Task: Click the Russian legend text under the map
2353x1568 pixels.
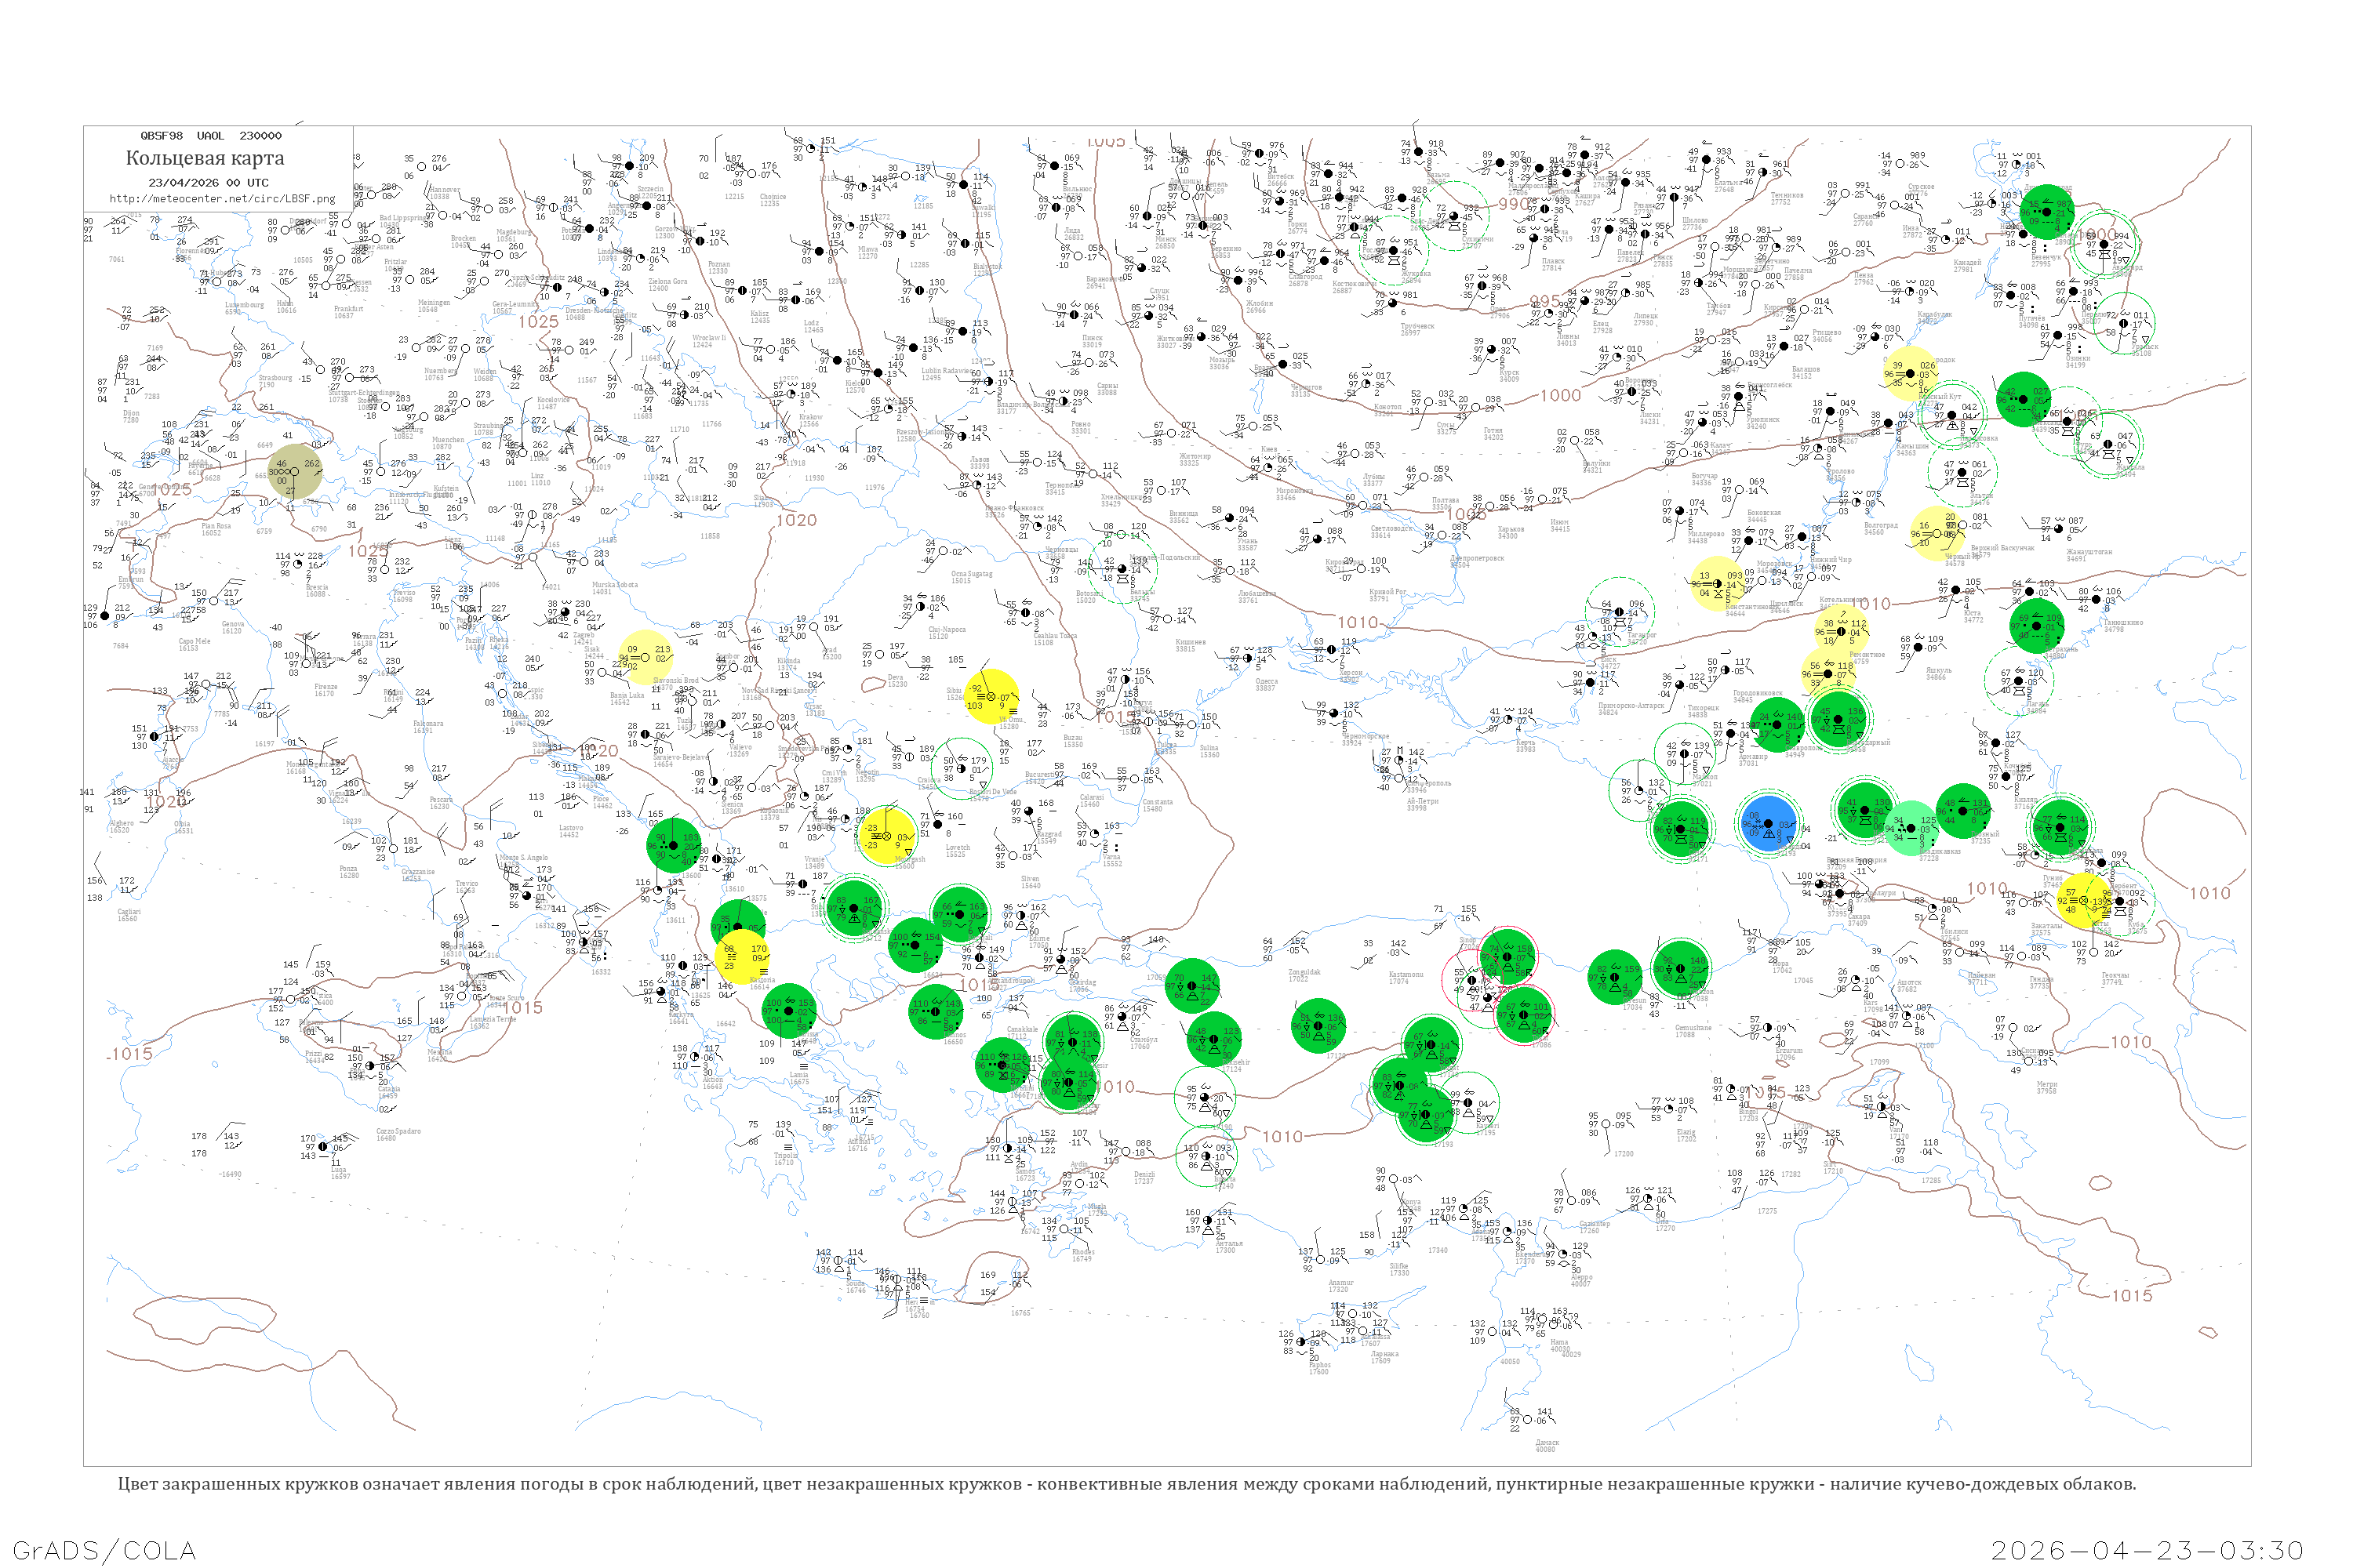Action: point(1126,1484)
